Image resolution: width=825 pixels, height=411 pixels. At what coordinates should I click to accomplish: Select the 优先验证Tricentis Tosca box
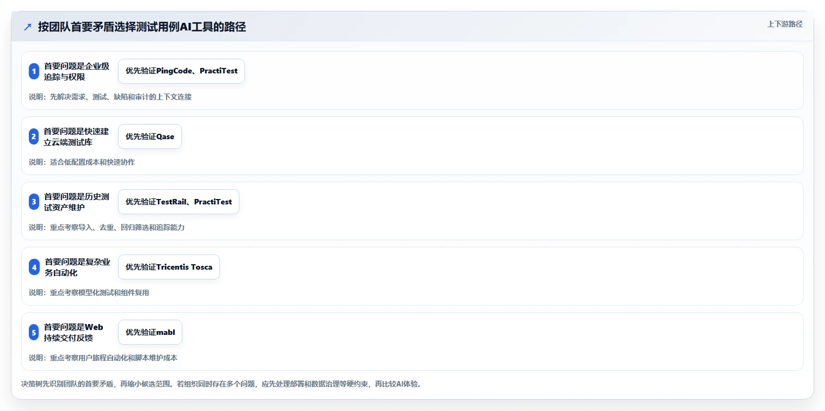point(169,267)
